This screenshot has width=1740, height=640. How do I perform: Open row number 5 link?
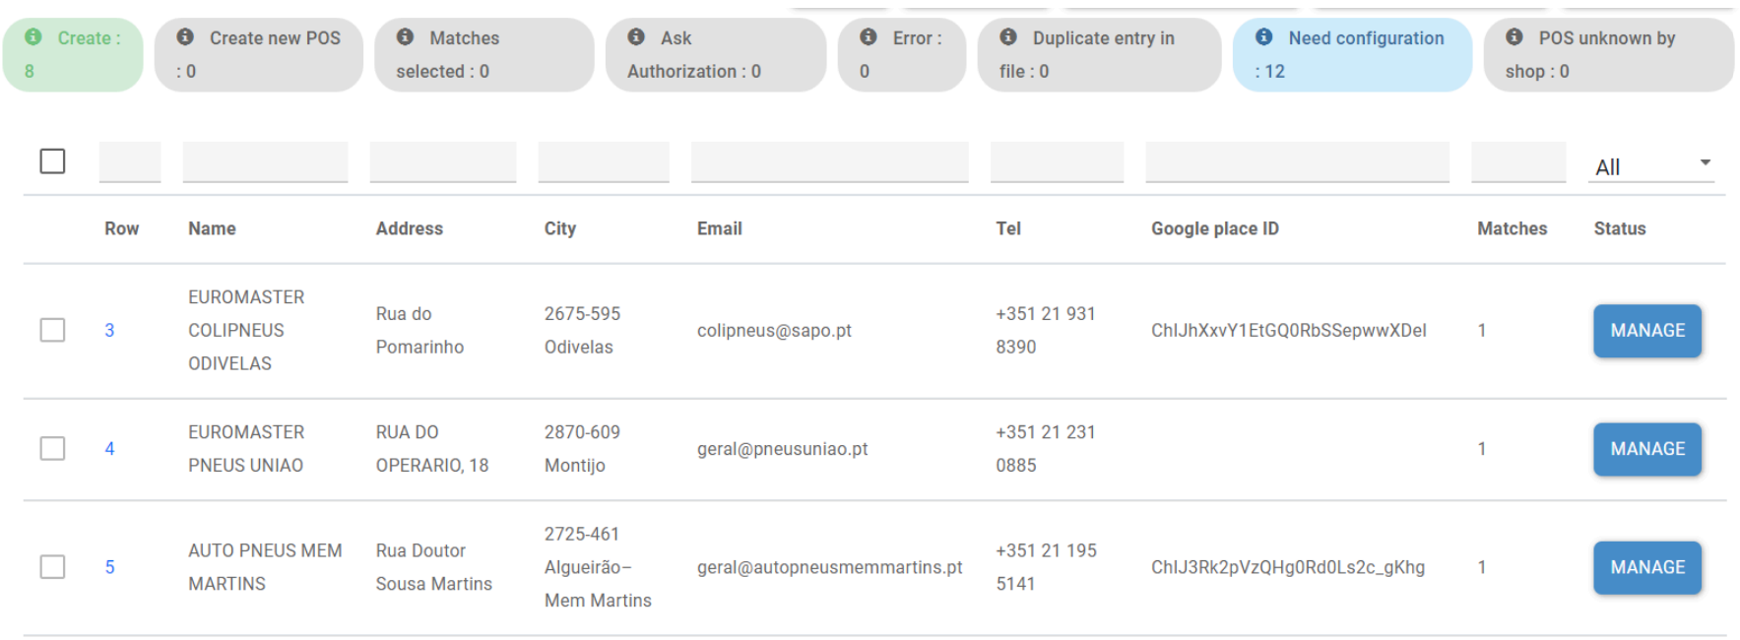tap(110, 567)
